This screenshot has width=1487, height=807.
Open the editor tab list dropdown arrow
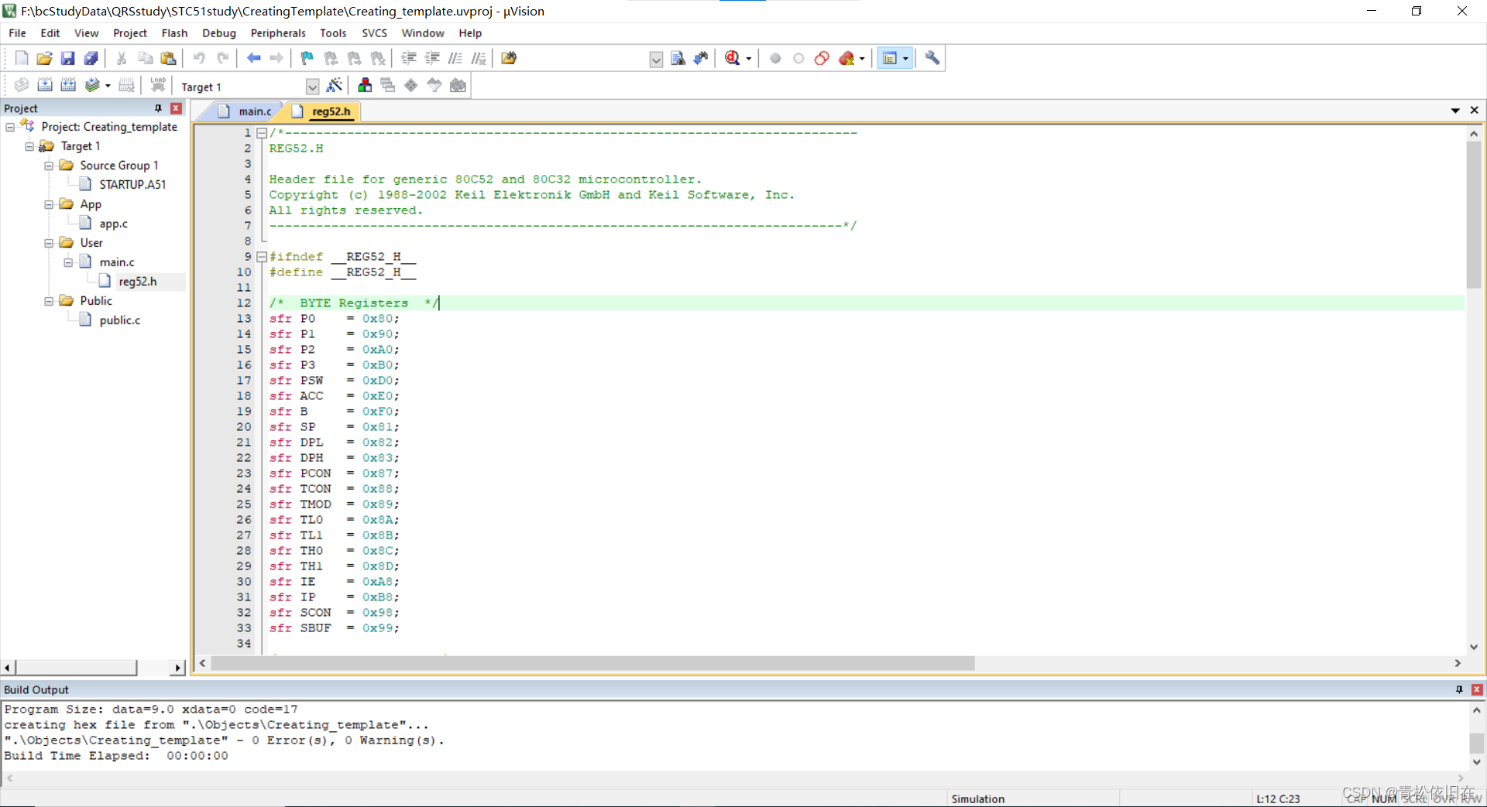[x=1455, y=110]
